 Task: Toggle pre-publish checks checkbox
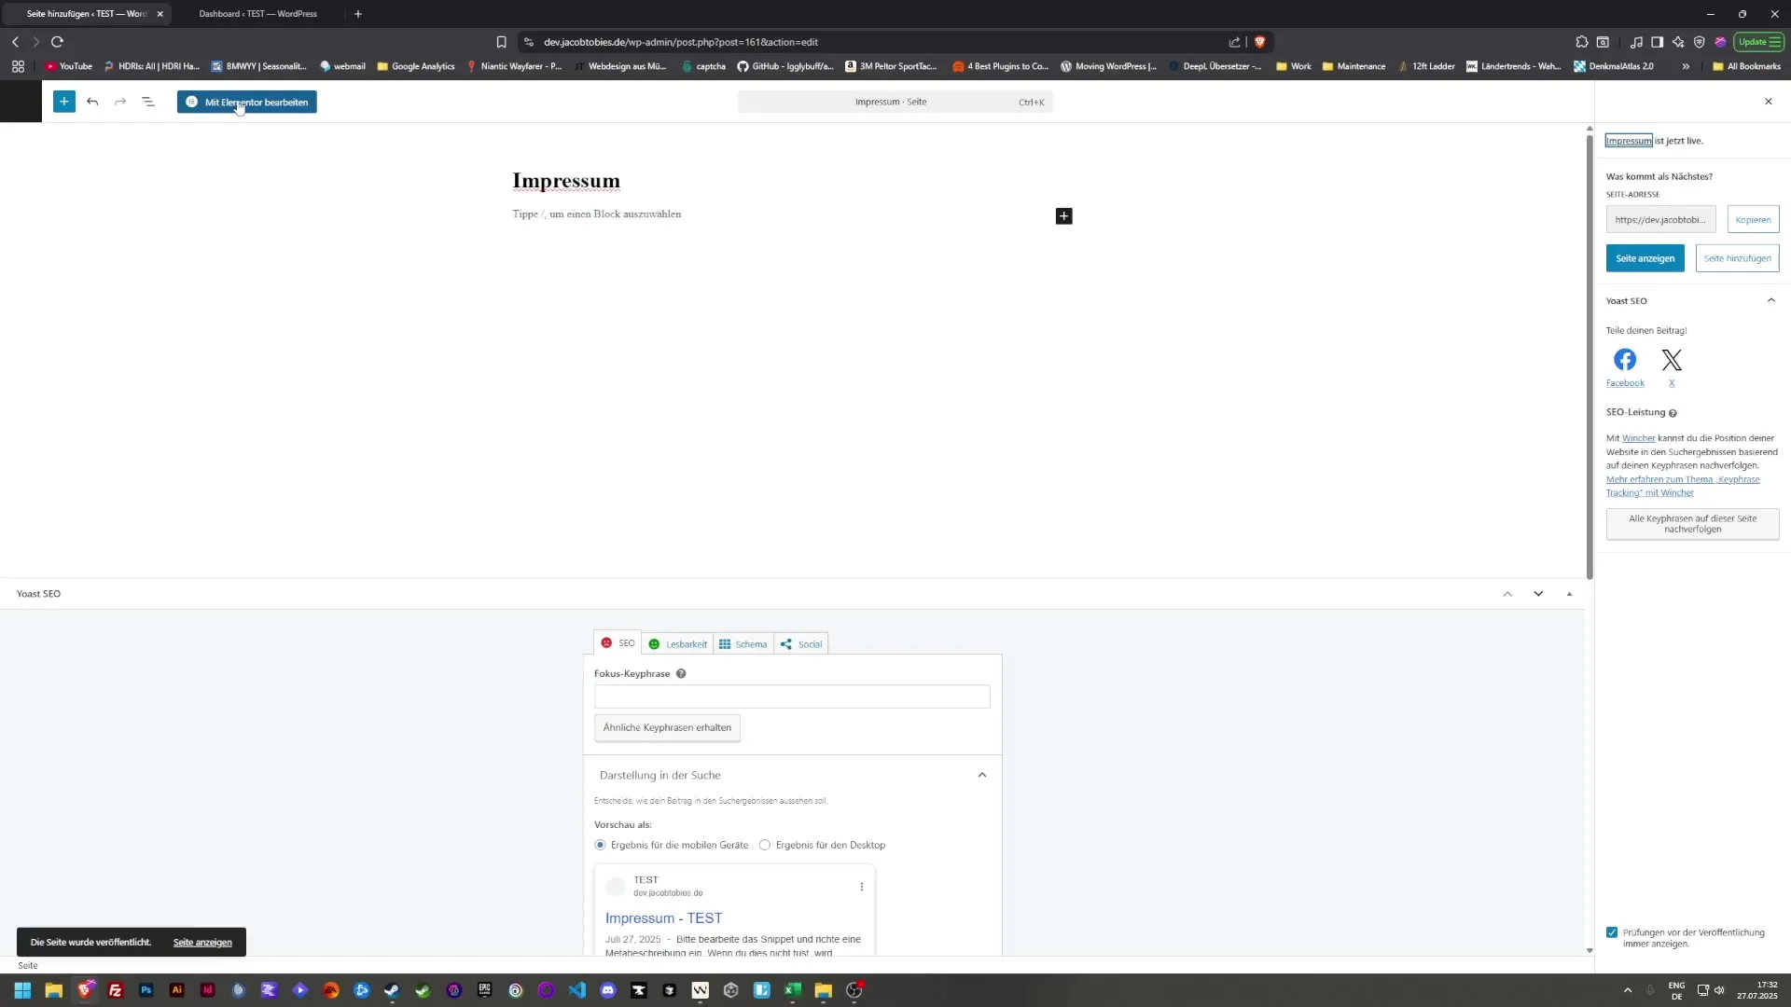coord(1612,932)
